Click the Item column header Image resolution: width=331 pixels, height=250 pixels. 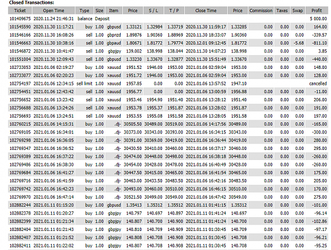tap(113, 11)
